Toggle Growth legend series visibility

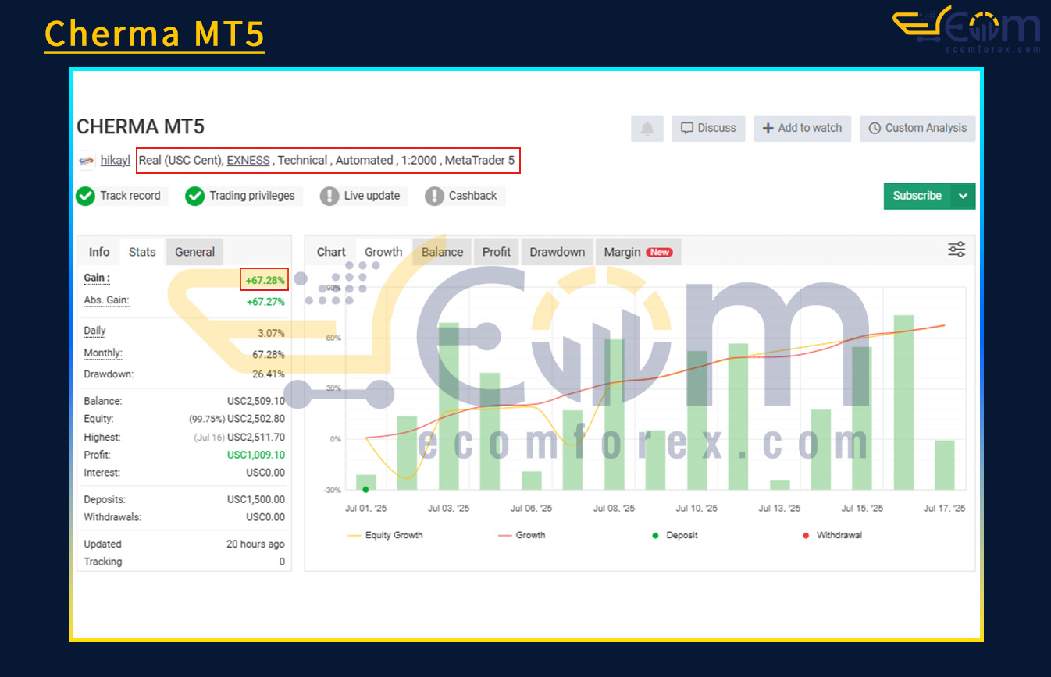(x=522, y=536)
